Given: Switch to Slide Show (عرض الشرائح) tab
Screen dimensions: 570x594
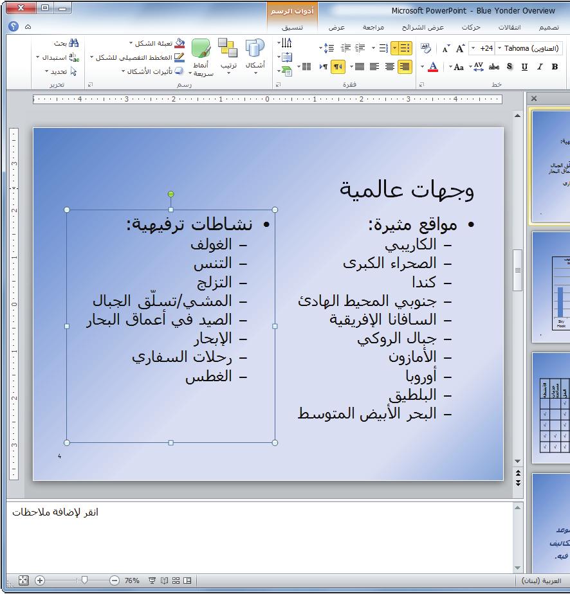Looking at the screenshot, I should (x=423, y=27).
